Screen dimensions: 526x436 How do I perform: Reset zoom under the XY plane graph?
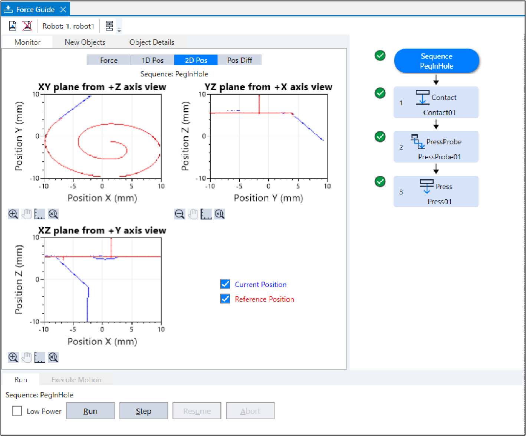click(x=53, y=214)
